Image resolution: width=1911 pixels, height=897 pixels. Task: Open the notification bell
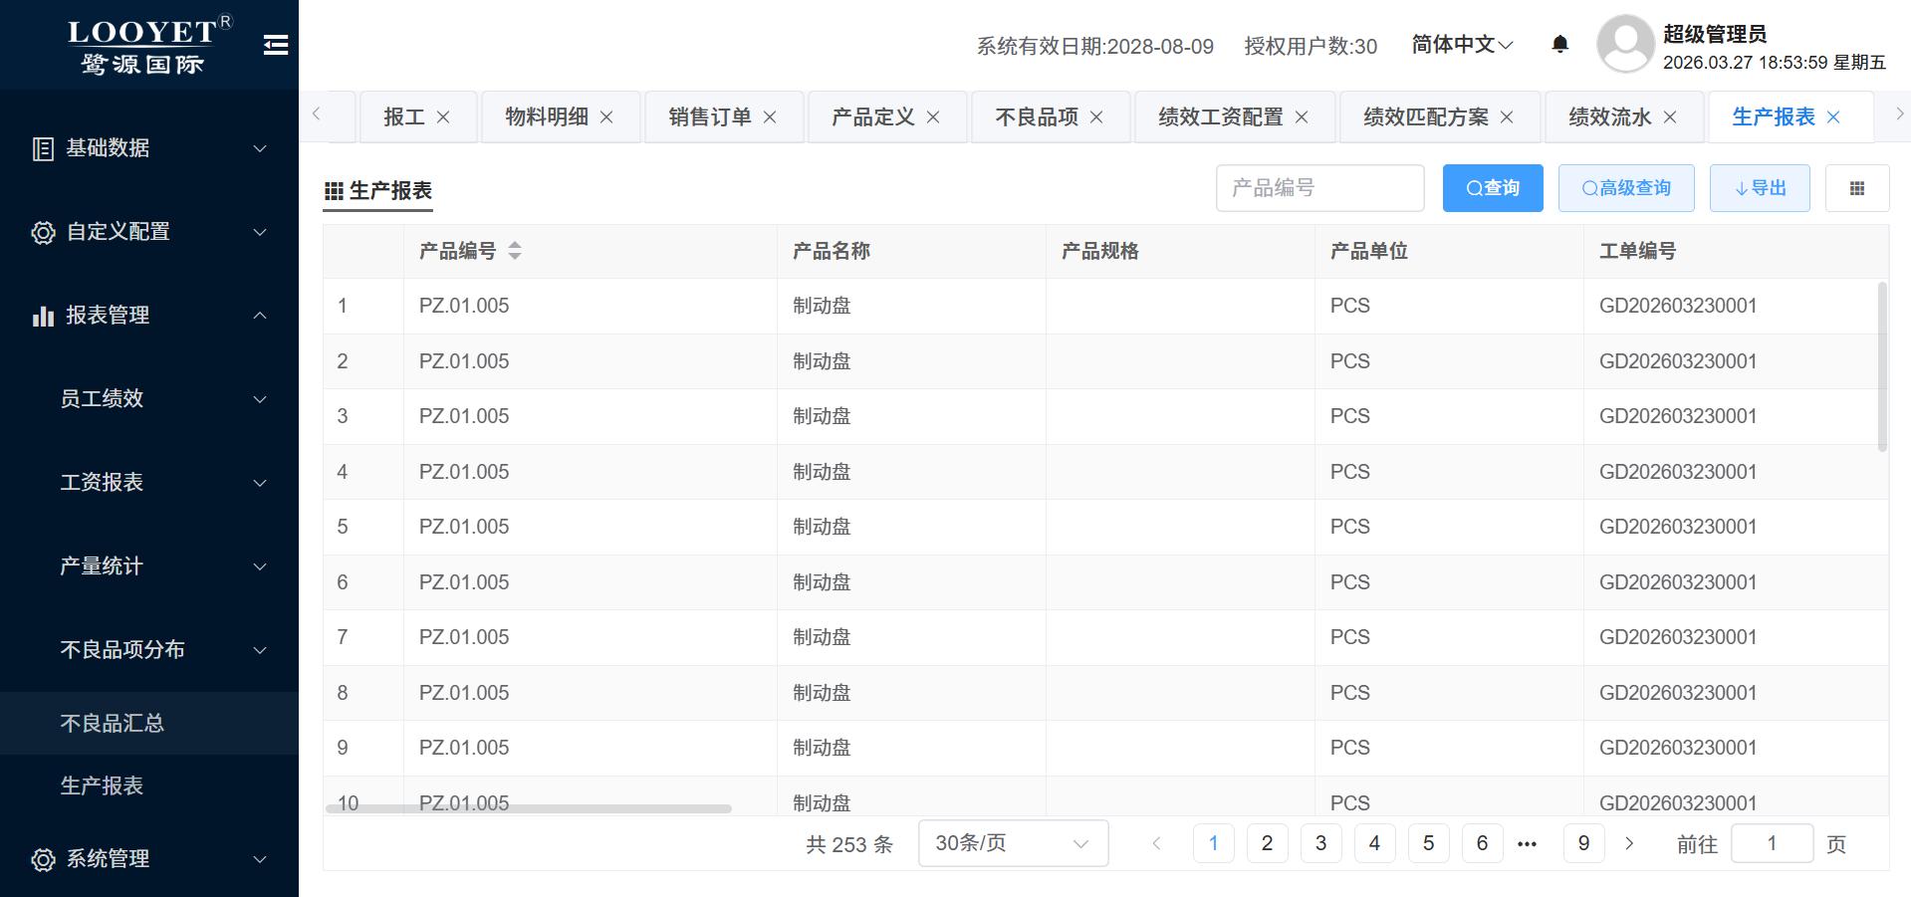[x=1560, y=44]
